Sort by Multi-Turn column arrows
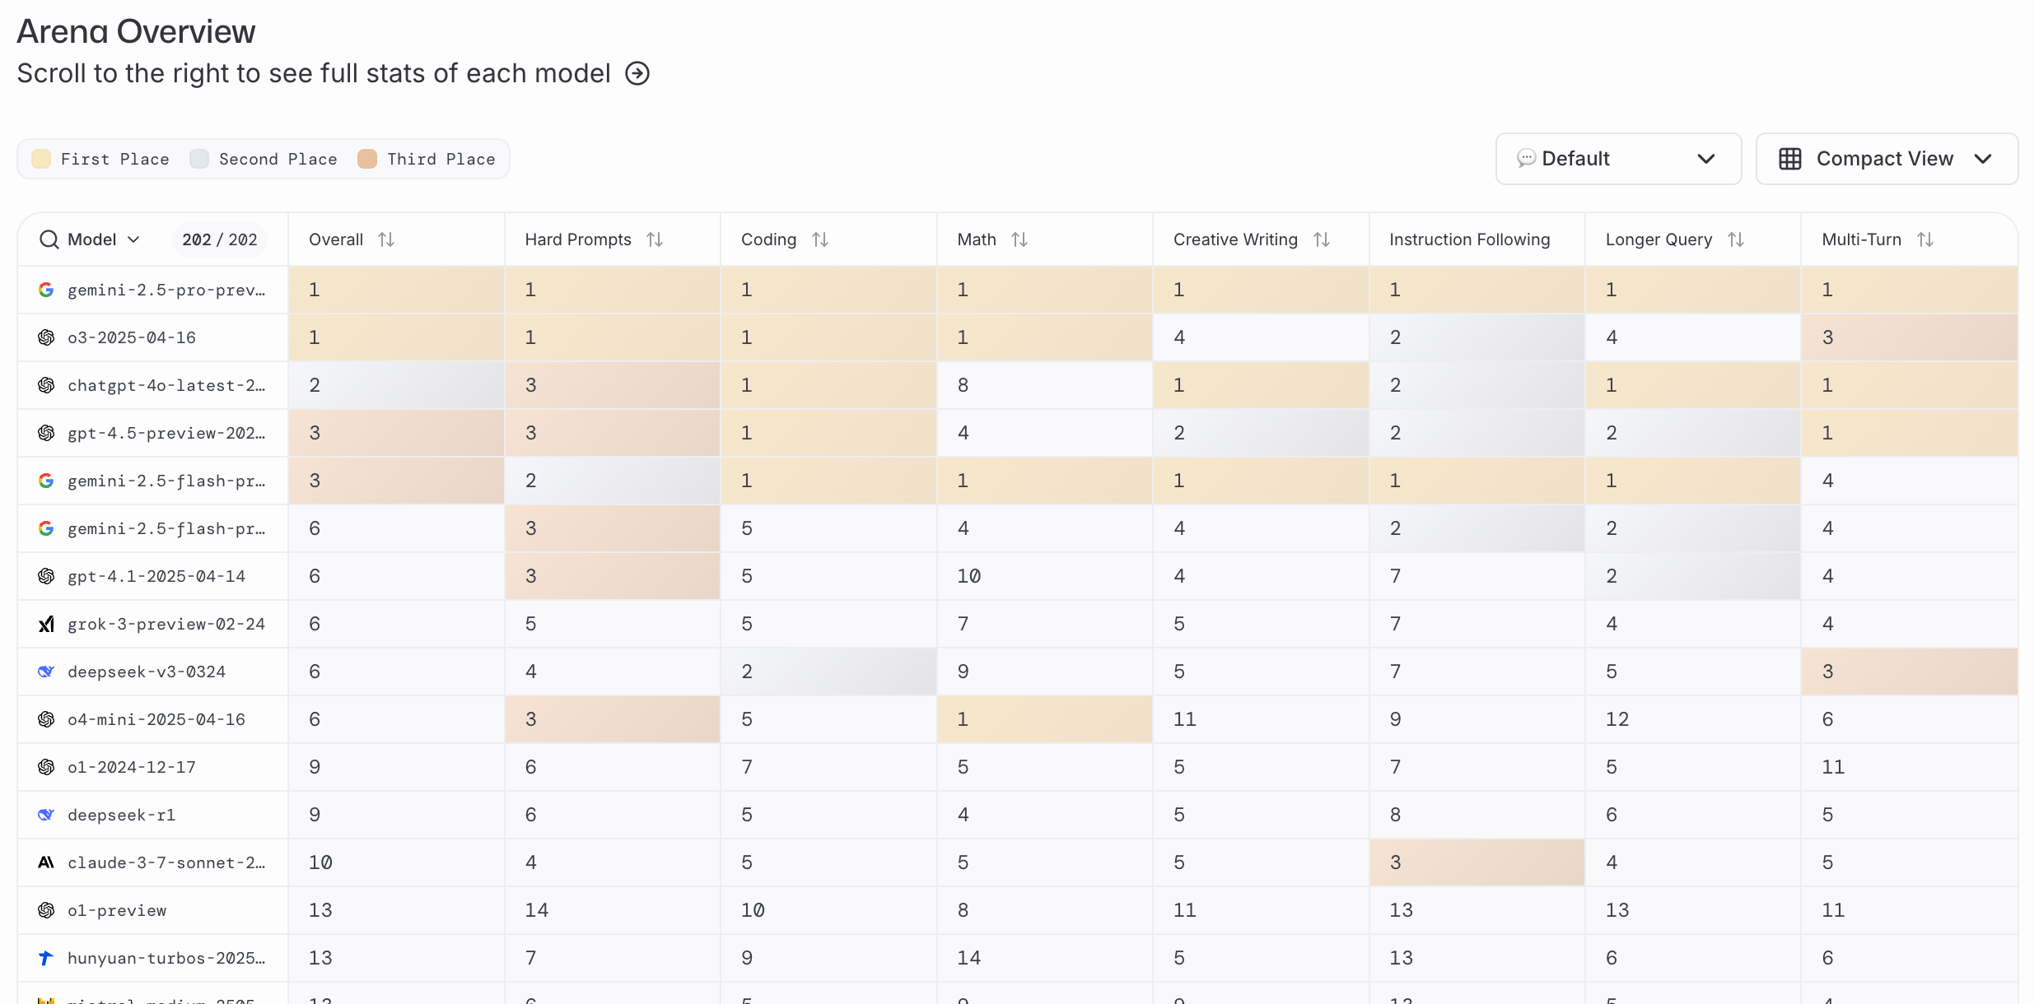This screenshot has height=1004, width=2034. pyautogui.click(x=1925, y=239)
